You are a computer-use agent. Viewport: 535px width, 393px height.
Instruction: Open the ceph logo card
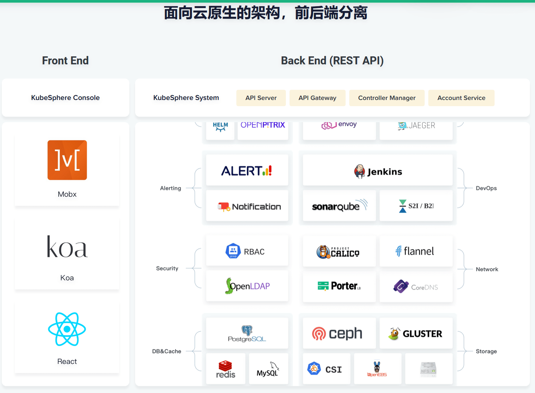[x=339, y=333]
